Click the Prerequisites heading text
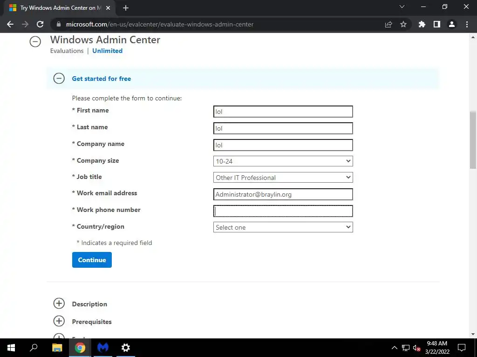This screenshot has width=477, height=357. pyautogui.click(x=92, y=322)
